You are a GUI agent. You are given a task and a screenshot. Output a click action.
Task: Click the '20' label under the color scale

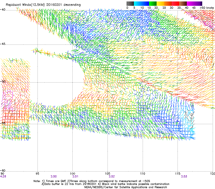coord(156,8)
